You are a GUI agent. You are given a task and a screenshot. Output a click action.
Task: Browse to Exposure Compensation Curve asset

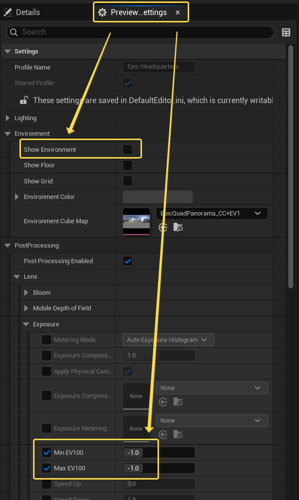click(178, 402)
